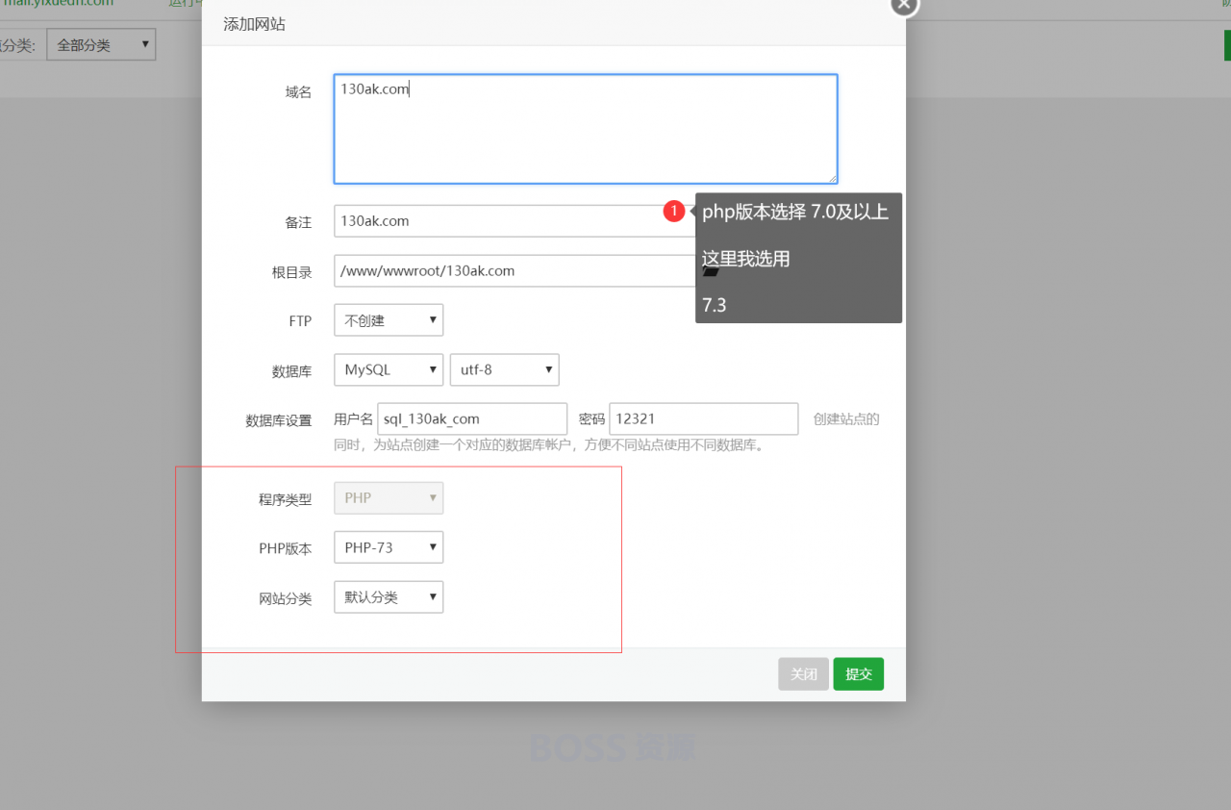This screenshot has width=1231, height=810.
Task: Open the 网站分类 dropdown showing 默认分类
Action: [x=389, y=597]
